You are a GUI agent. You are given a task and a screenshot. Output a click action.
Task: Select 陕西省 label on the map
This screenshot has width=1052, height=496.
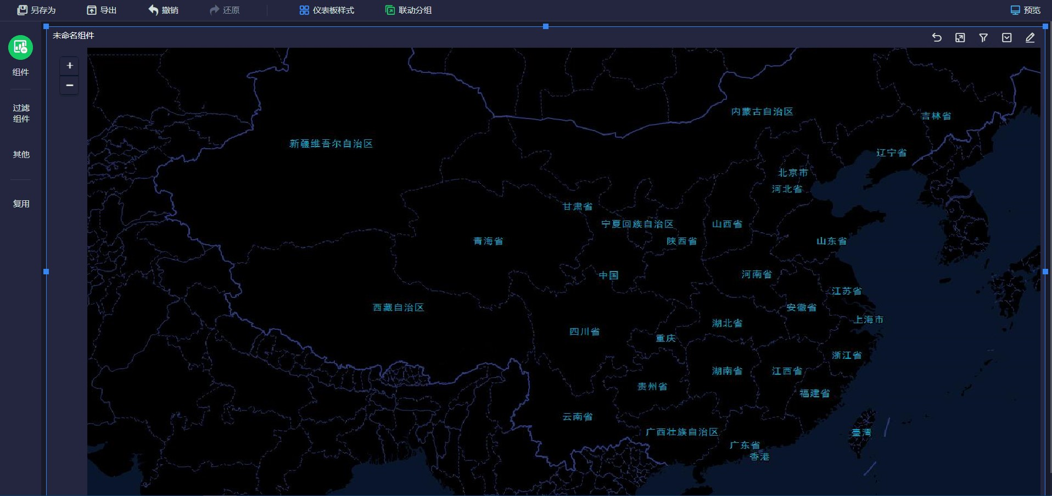pyautogui.click(x=682, y=241)
